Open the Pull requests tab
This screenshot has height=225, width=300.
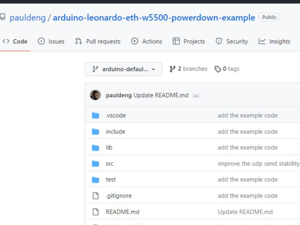[x=98, y=41]
